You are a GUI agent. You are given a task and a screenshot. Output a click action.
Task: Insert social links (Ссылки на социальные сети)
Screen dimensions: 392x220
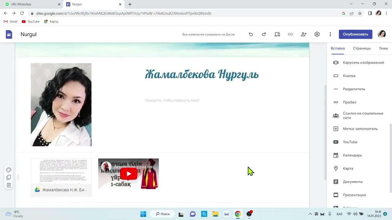(x=358, y=116)
